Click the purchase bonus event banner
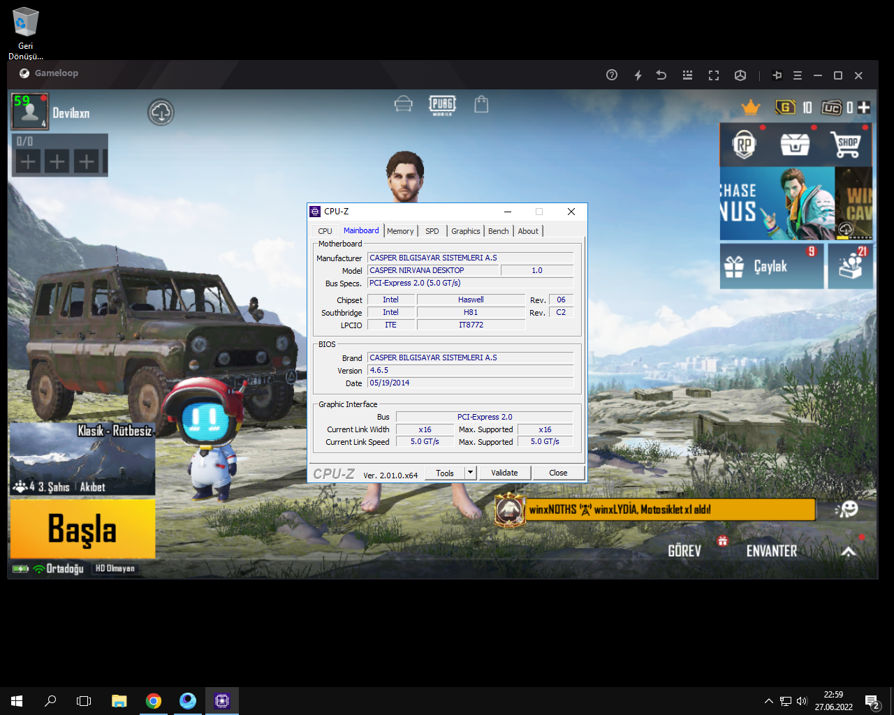894x715 pixels. point(777,203)
